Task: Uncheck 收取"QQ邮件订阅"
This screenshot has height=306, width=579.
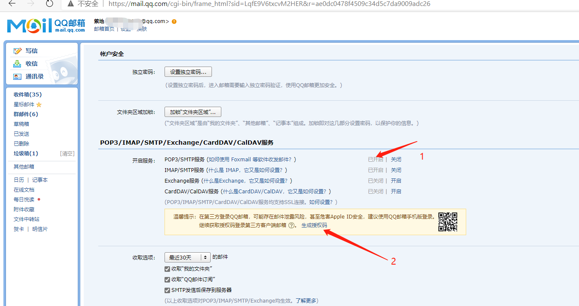Action: pos(167,279)
